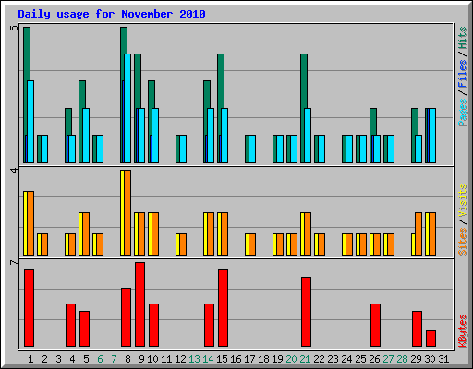Click green weekend day label "28"
473x369 pixels.
(x=402, y=359)
